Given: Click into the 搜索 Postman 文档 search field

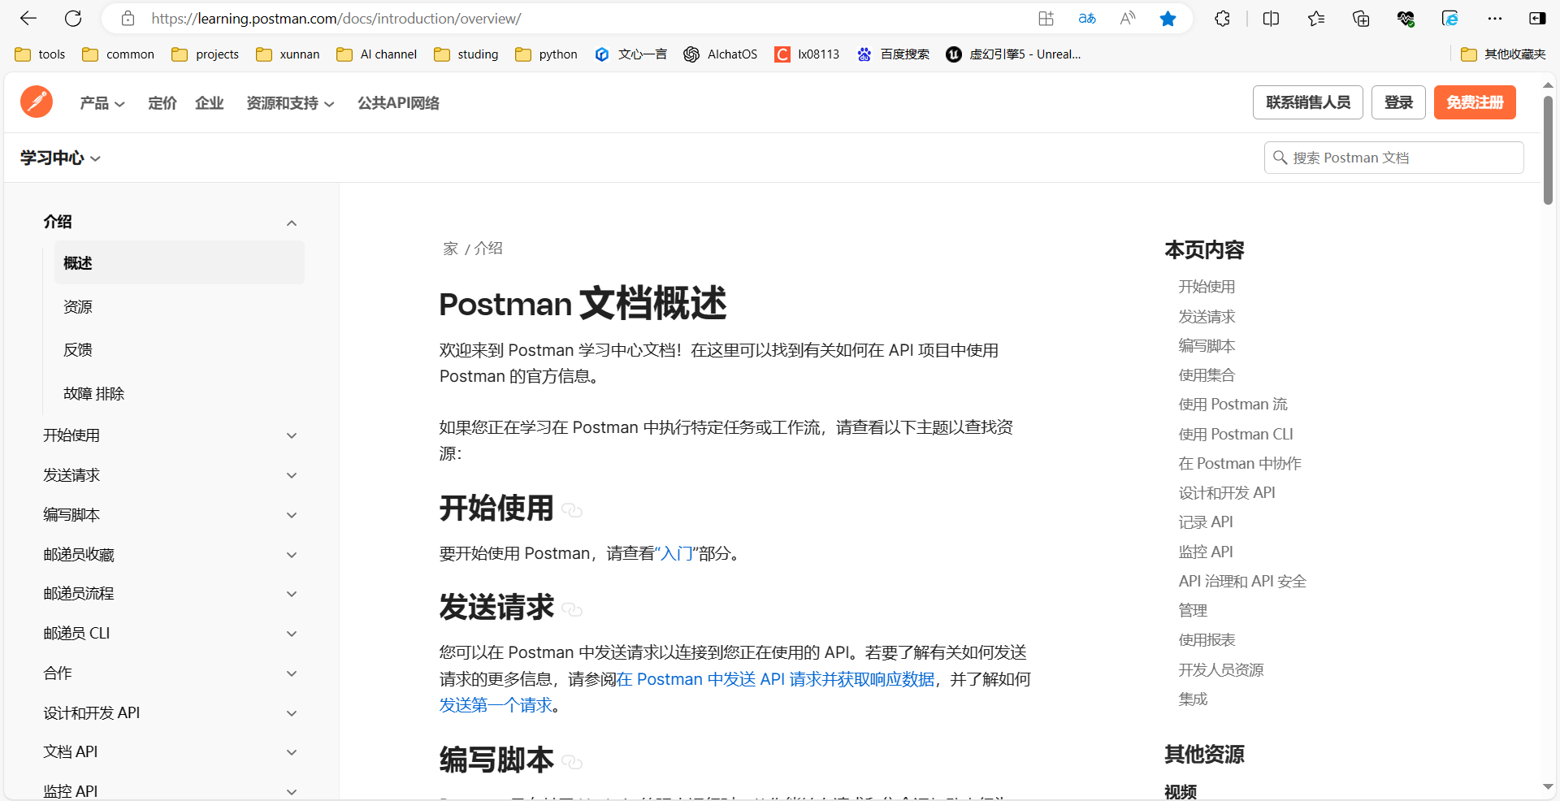Looking at the screenshot, I should (x=1394, y=158).
